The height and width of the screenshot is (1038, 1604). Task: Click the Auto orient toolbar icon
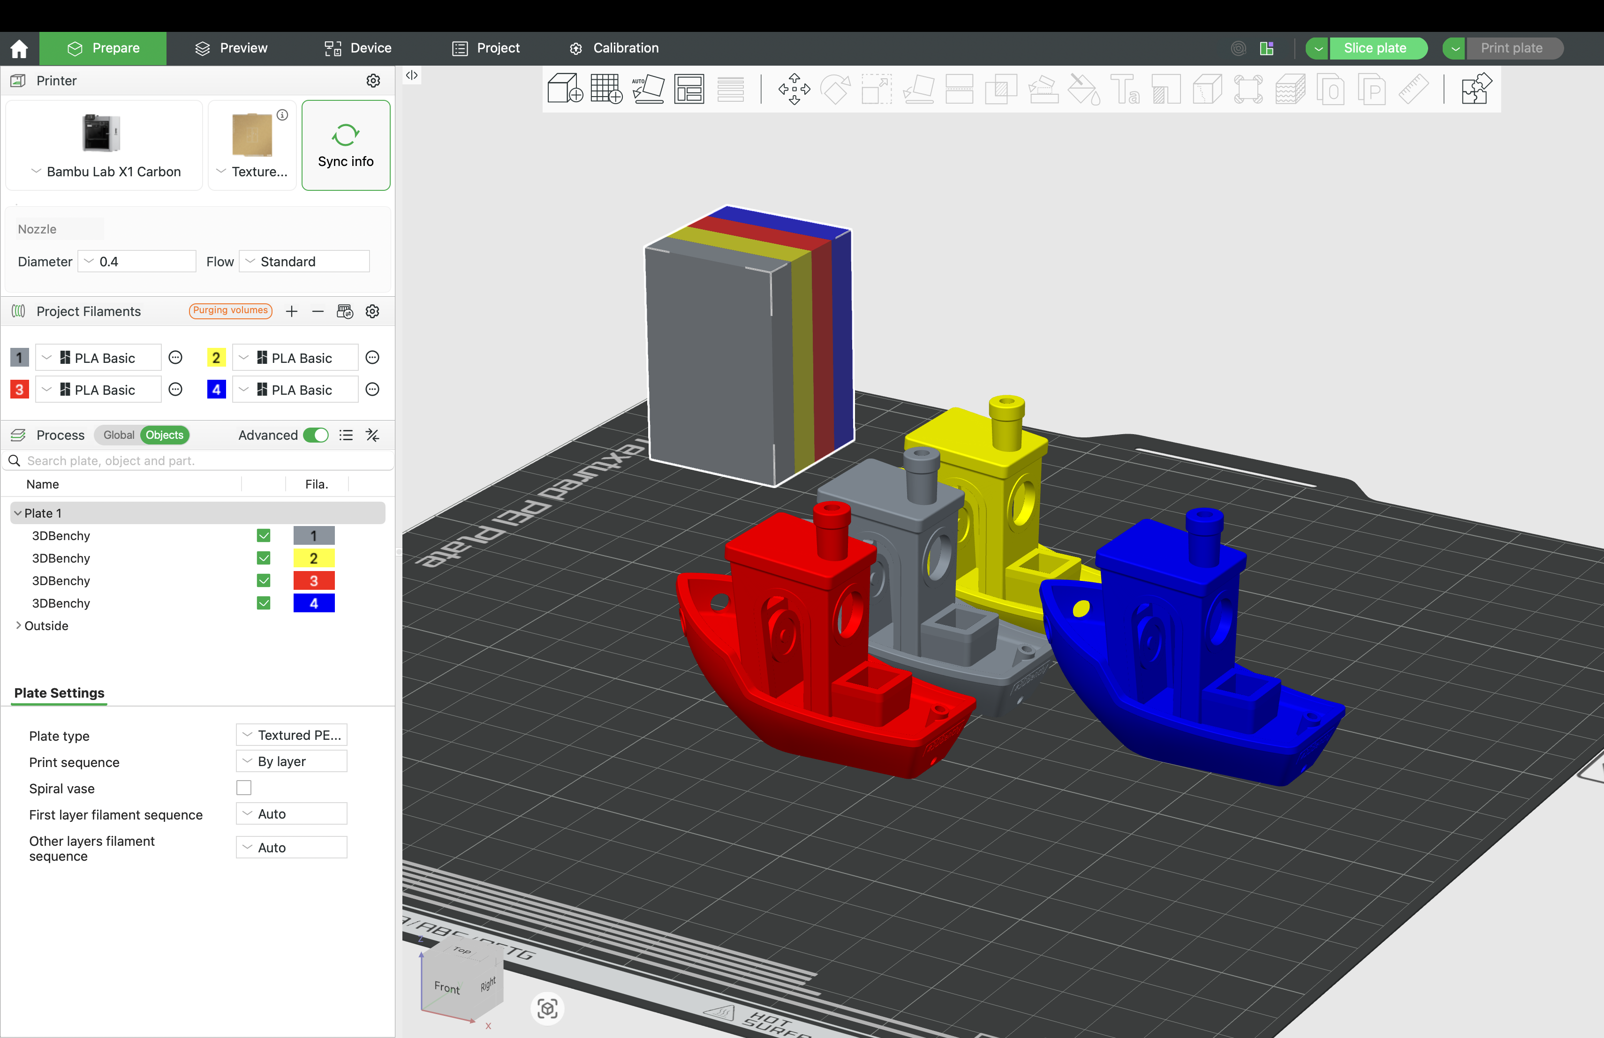[648, 89]
